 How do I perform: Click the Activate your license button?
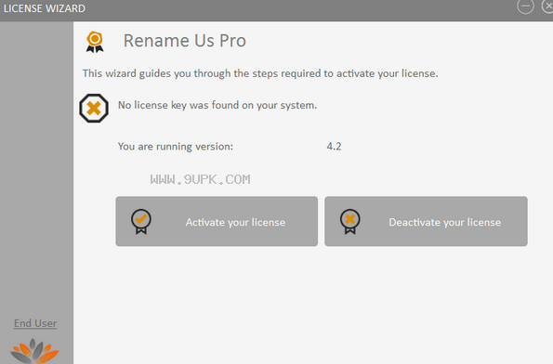[217, 221]
